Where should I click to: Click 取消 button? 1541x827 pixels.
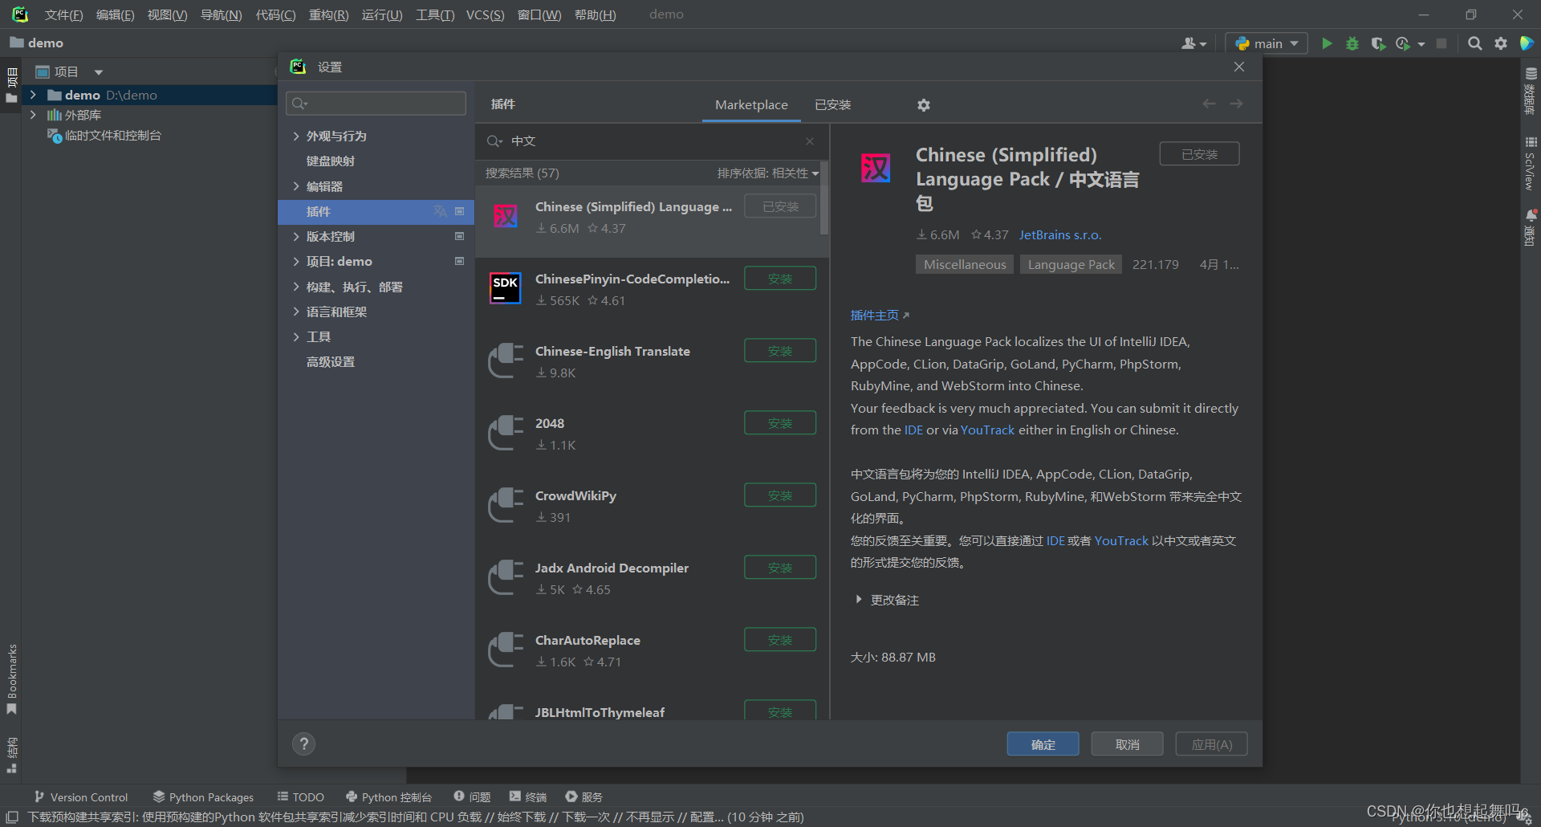[1128, 744]
